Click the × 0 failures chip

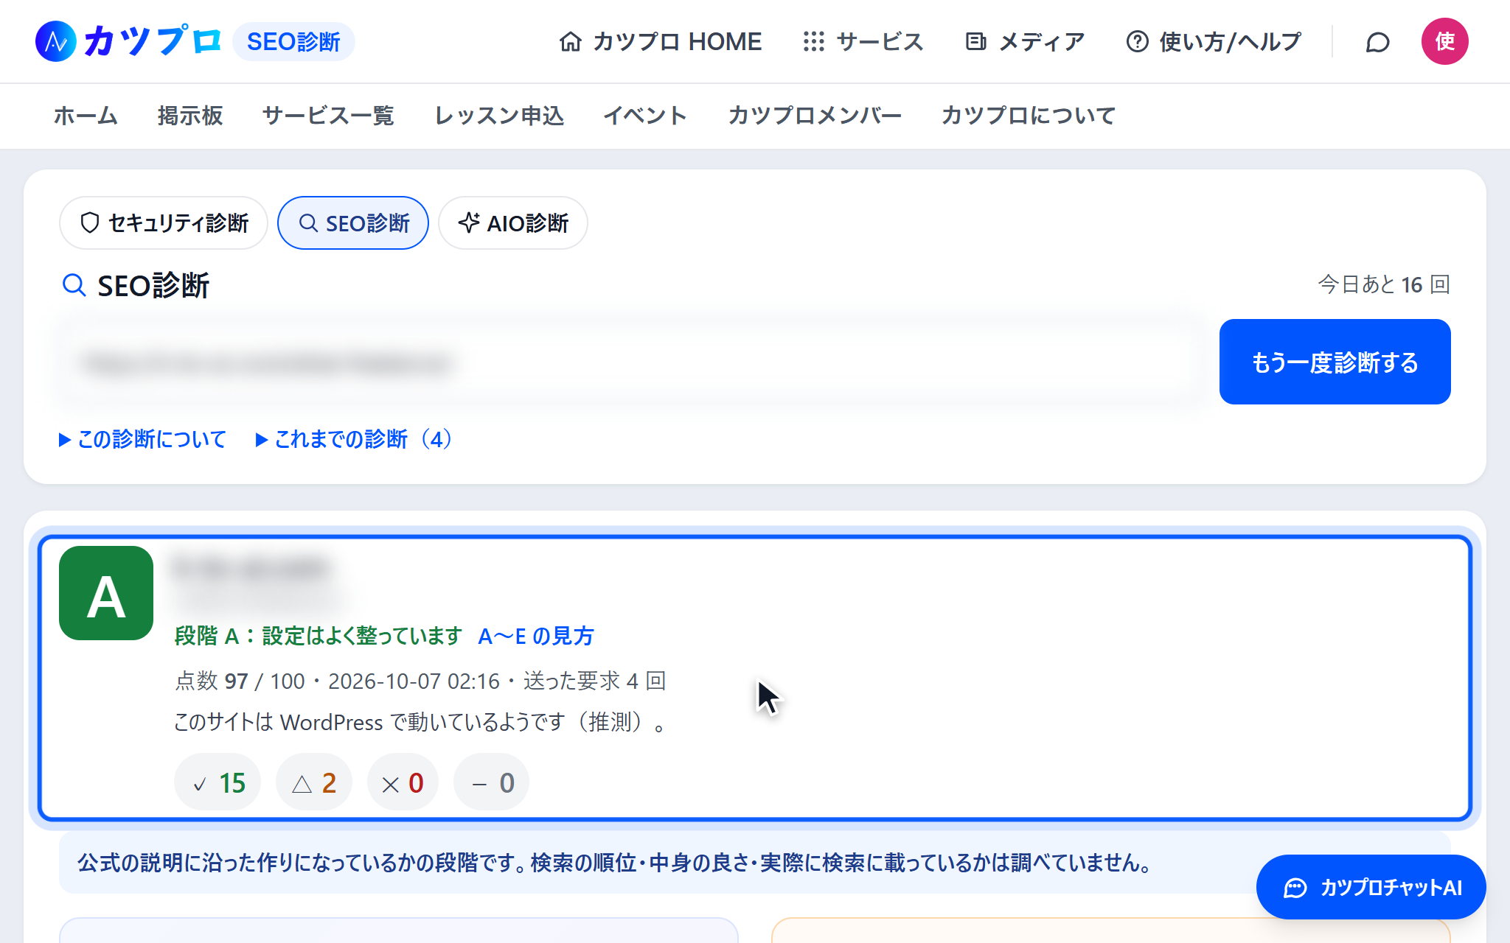coord(403,782)
